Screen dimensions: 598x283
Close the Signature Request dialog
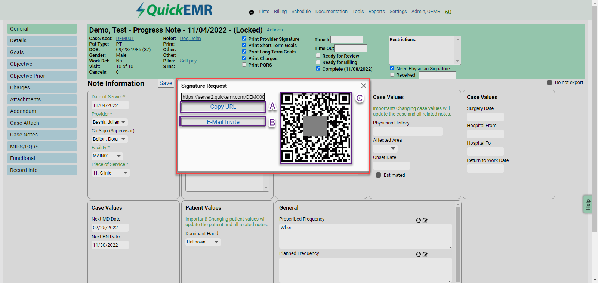363,86
